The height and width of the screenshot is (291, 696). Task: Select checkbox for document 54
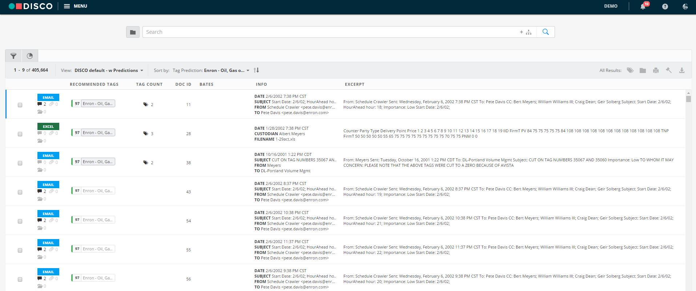pyautogui.click(x=20, y=221)
